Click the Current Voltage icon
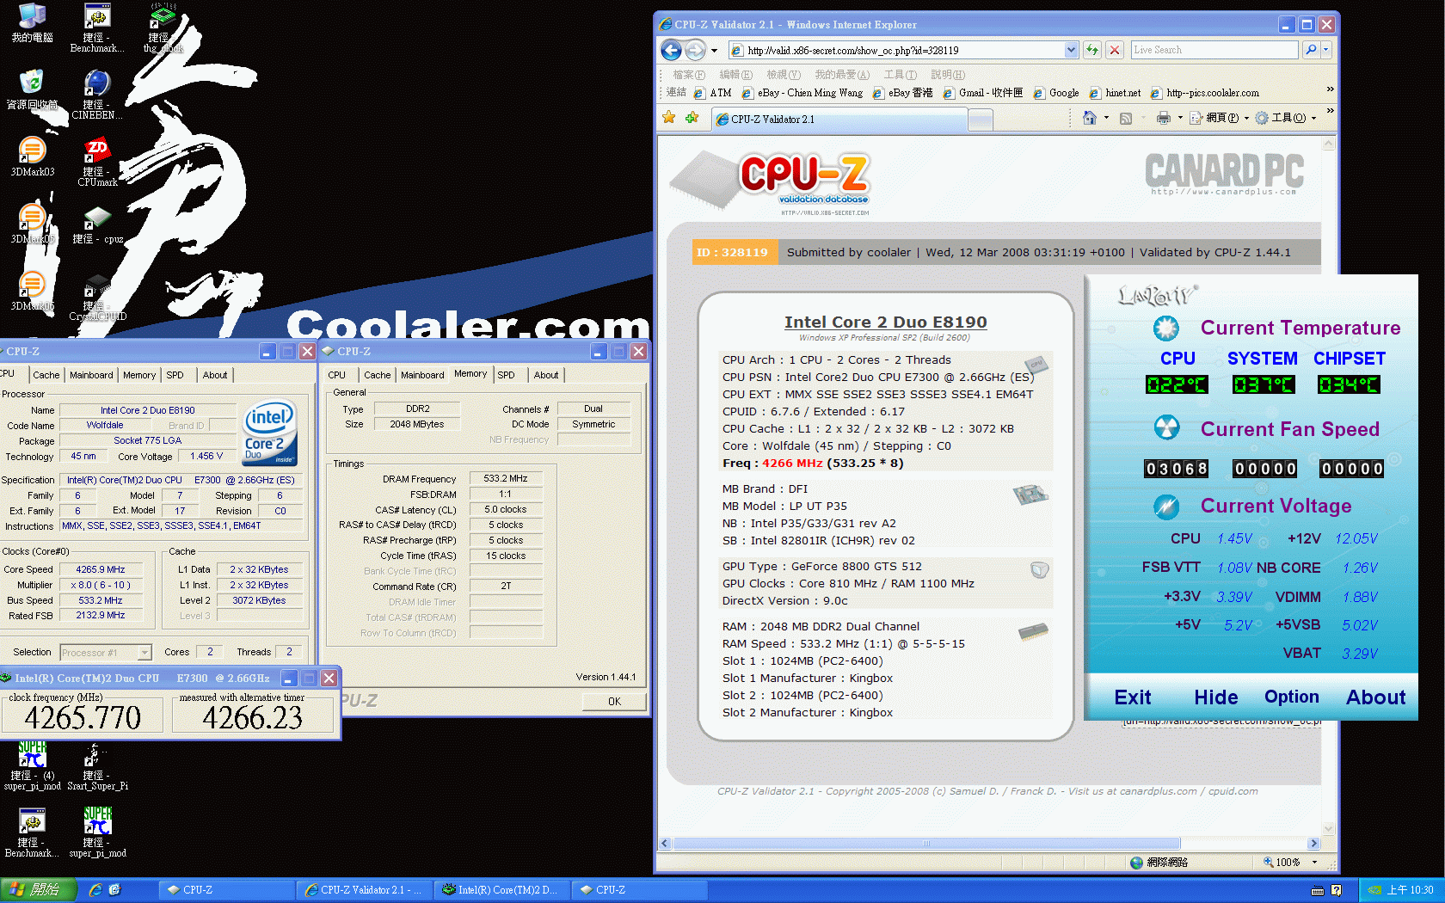Screen dimensions: 1445x903 click(x=1166, y=507)
